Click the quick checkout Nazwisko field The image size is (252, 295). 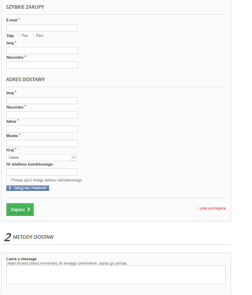pos(42,65)
